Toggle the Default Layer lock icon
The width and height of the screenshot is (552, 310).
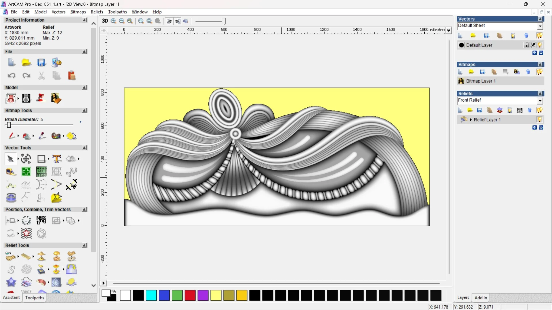point(526,45)
